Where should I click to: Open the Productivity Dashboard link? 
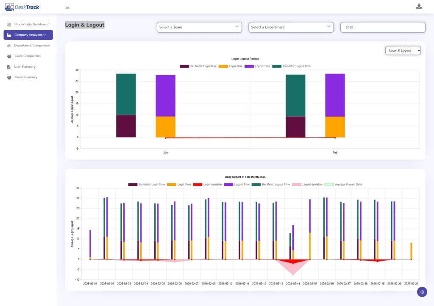click(31, 24)
